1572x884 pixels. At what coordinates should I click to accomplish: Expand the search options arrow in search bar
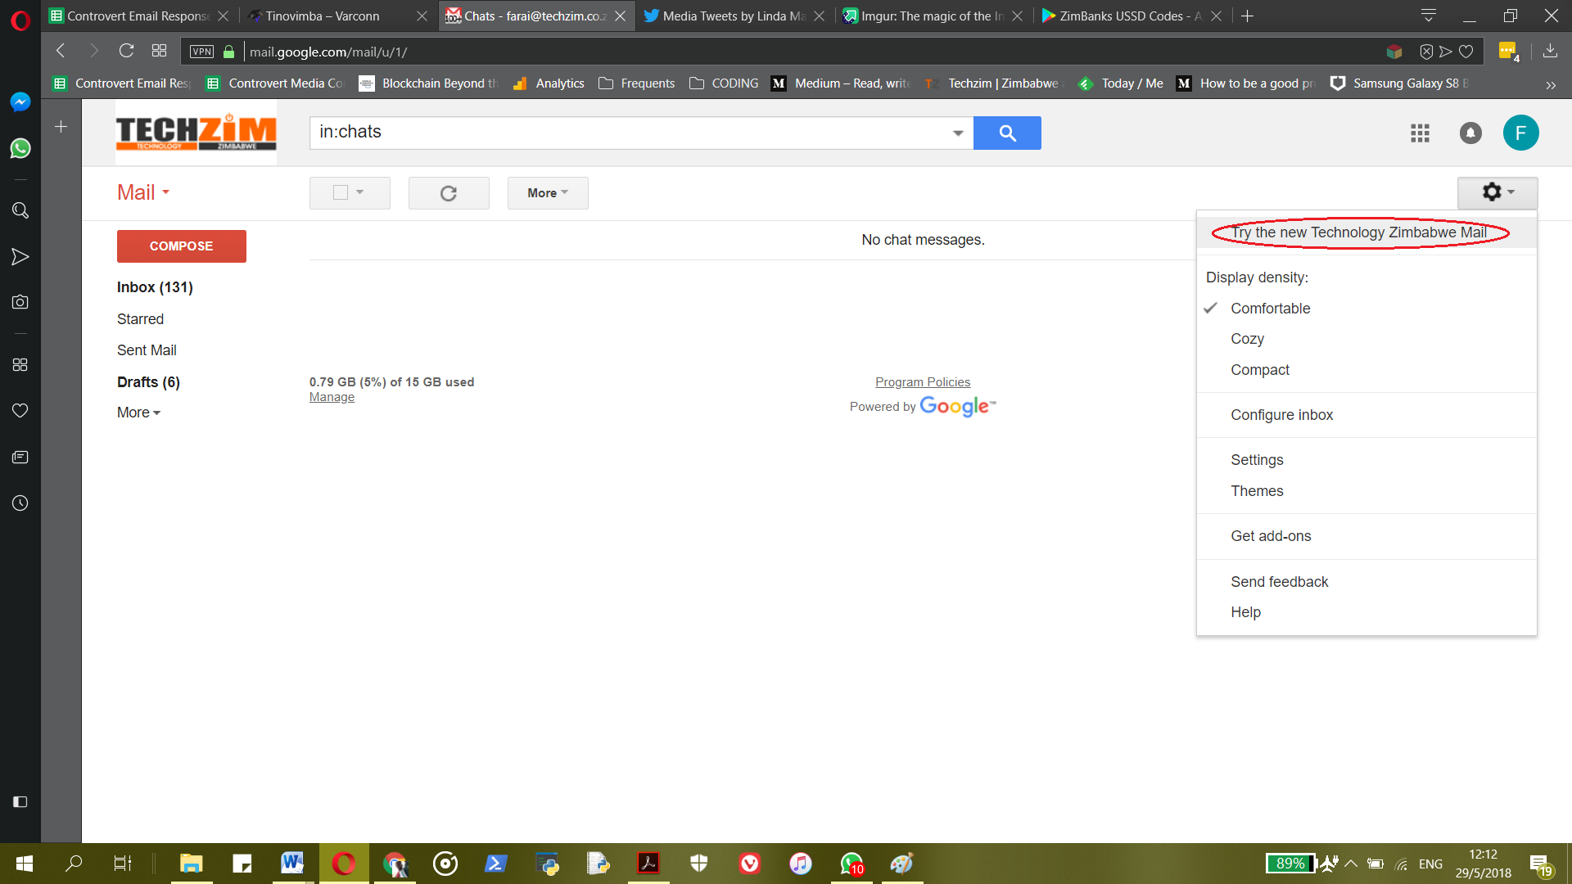point(957,132)
